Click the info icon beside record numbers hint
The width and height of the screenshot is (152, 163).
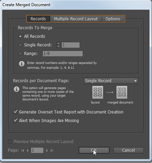22,64
